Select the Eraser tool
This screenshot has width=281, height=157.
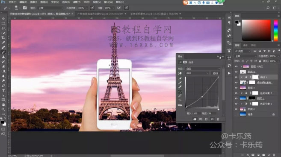3,66
